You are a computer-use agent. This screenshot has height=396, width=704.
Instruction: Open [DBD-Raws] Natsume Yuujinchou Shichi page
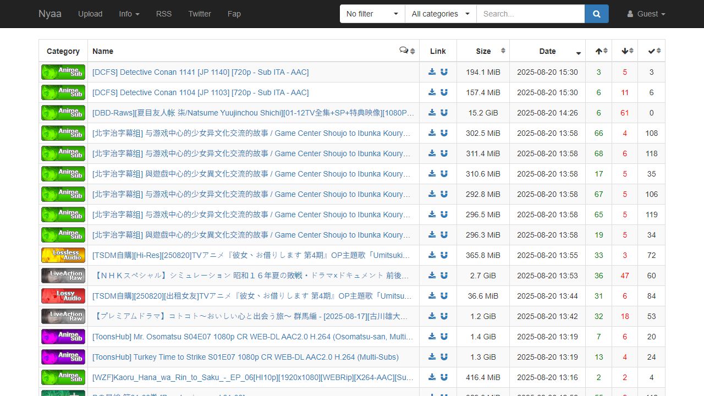point(253,113)
